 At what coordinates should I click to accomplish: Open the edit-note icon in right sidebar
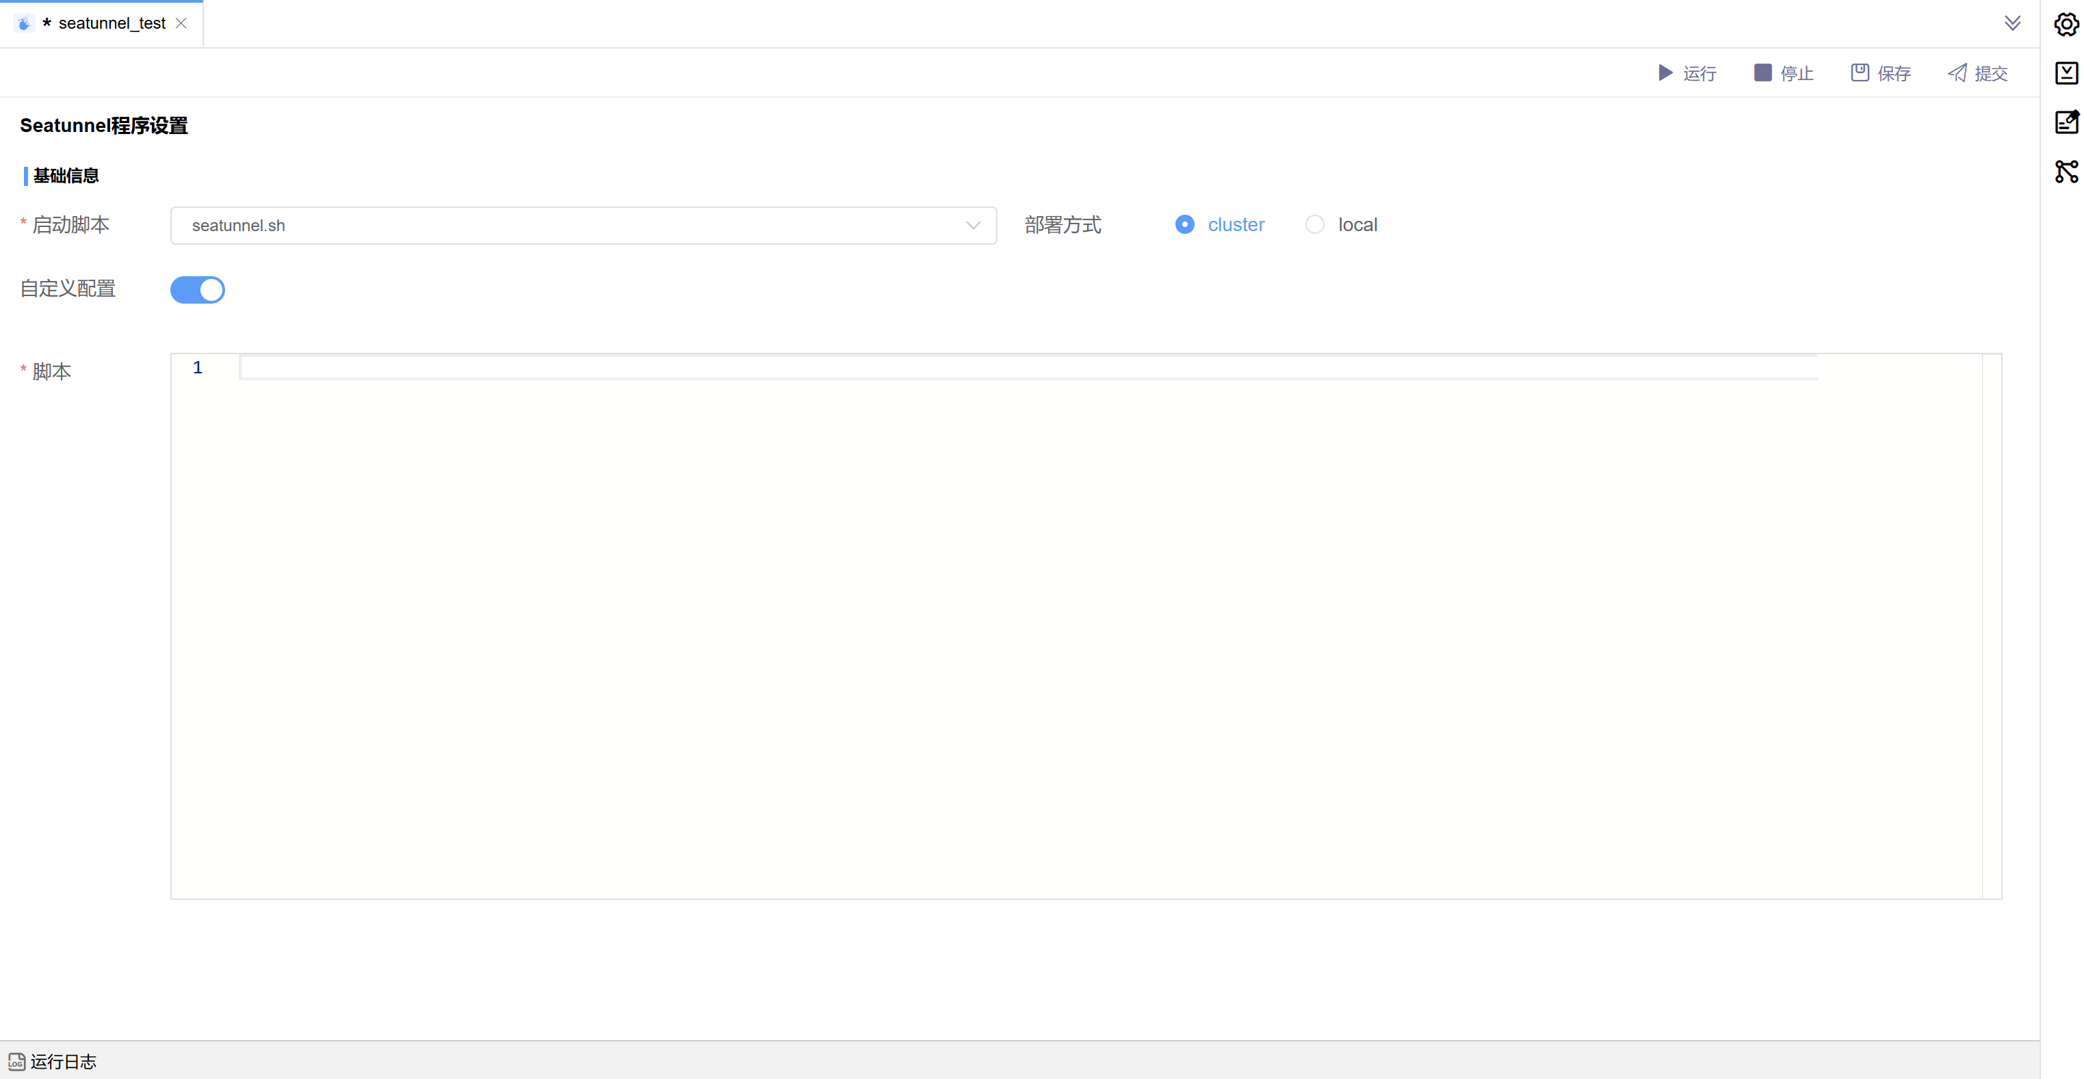point(2066,122)
